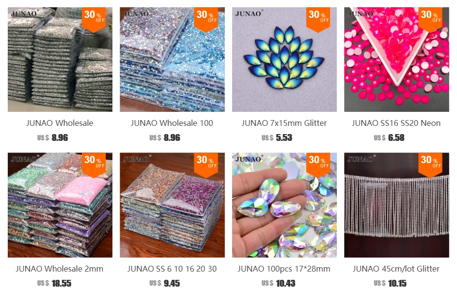Open the rhinestone fringe trim product image
The height and width of the screenshot is (305, 457).
[396, 205]
